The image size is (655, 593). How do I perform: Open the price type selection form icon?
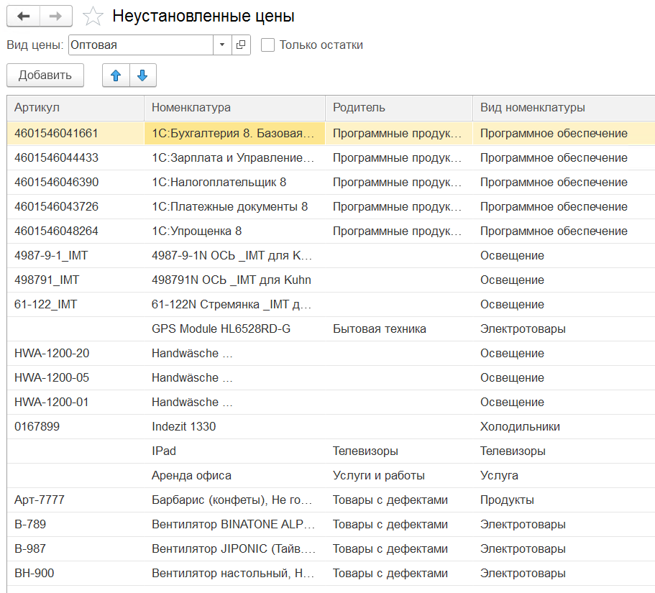(241, 45)
